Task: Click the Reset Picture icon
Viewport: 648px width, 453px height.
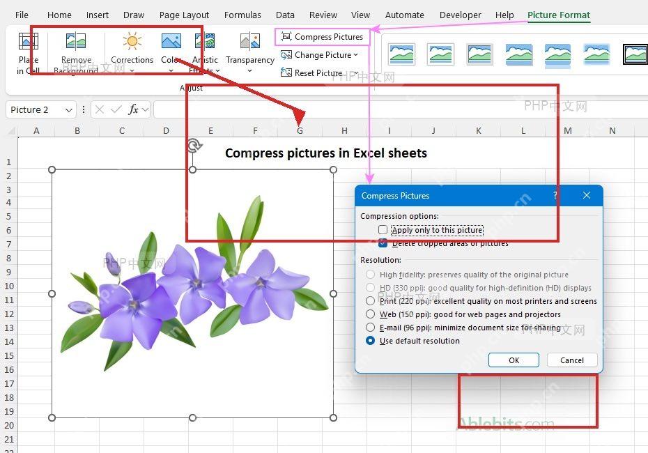Action: pos(286,72)
